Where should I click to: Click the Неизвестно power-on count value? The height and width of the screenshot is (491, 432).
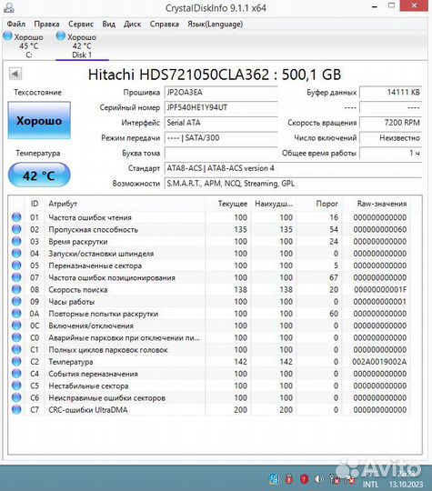point(391,138)
